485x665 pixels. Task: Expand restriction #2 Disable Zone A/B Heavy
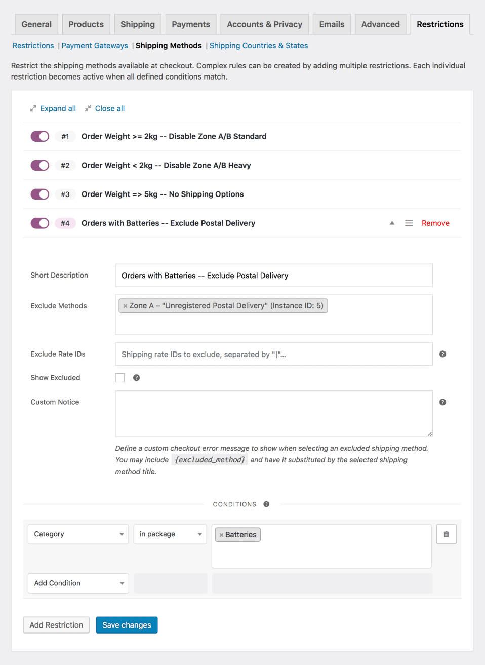tap(166, 165)
